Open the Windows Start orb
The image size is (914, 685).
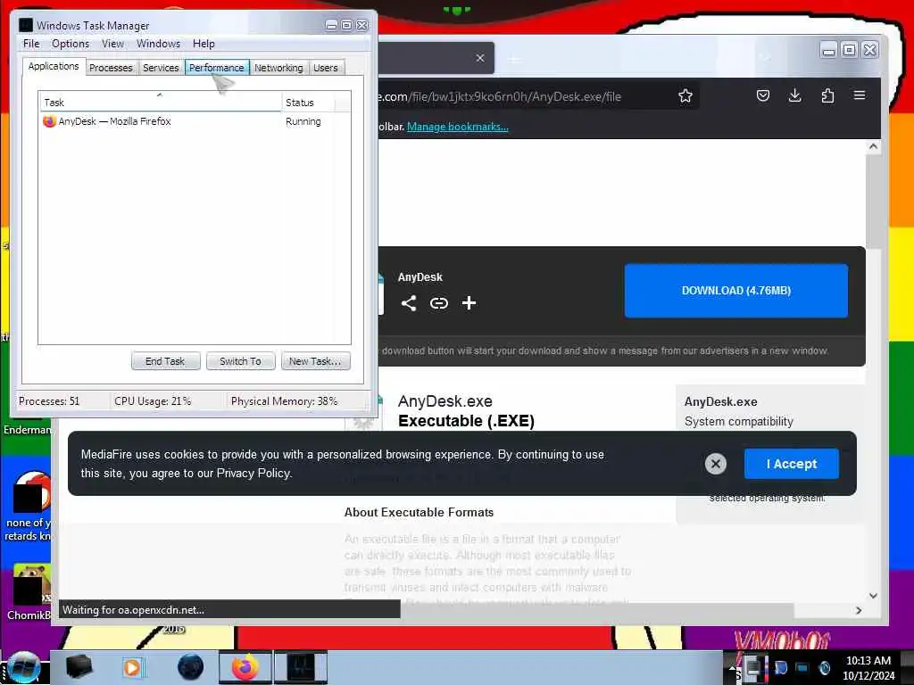(23, 667)
